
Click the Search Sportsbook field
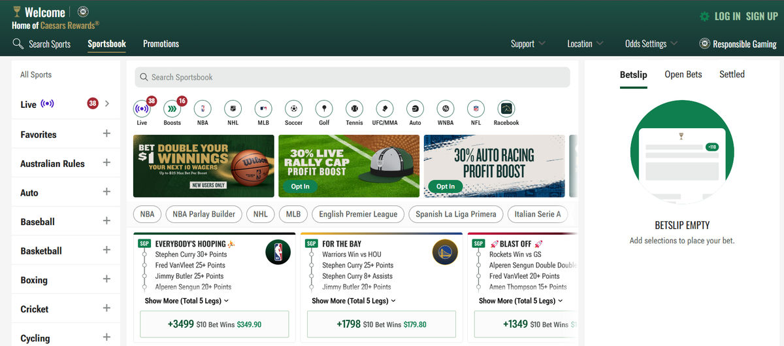[x=352, y=77]
